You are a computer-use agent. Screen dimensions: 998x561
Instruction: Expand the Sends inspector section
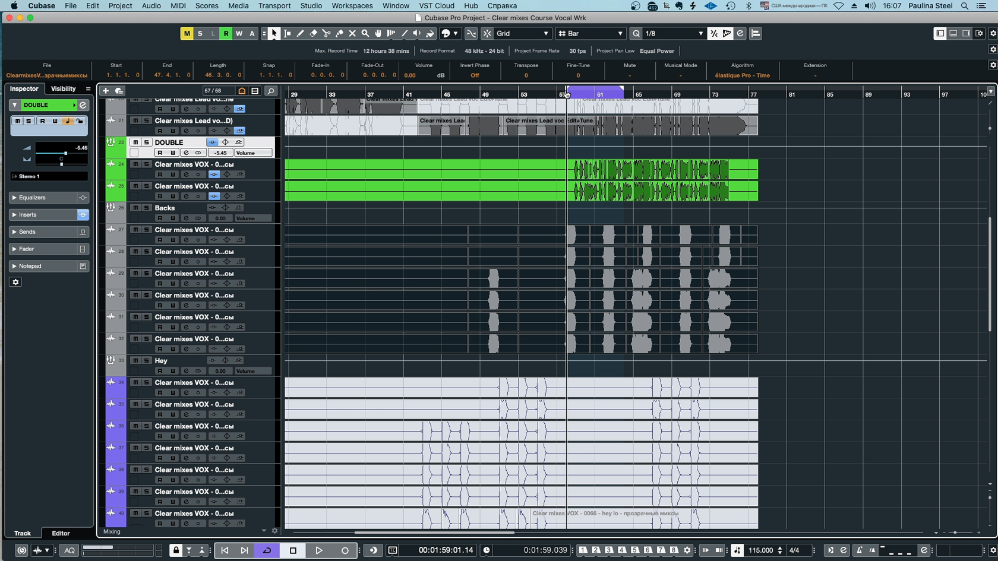click(x=44, y=232)
